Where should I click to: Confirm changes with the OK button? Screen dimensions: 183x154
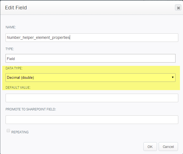pyautogui.click(x=150, y=147)
